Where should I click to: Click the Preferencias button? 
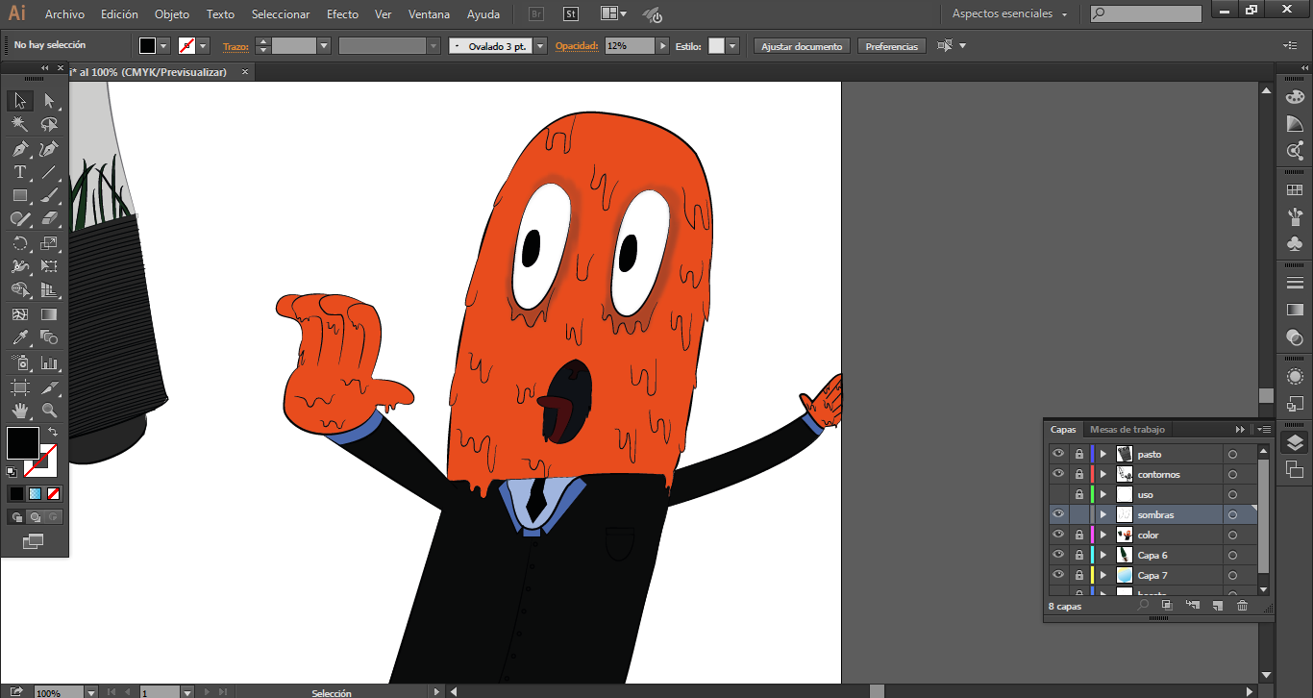coord(891,46)
